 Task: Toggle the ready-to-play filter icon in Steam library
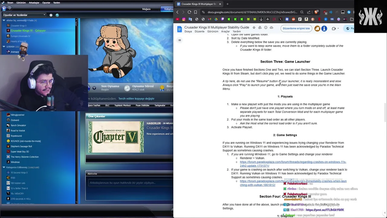pyautogui.click(x=57, y=15)
